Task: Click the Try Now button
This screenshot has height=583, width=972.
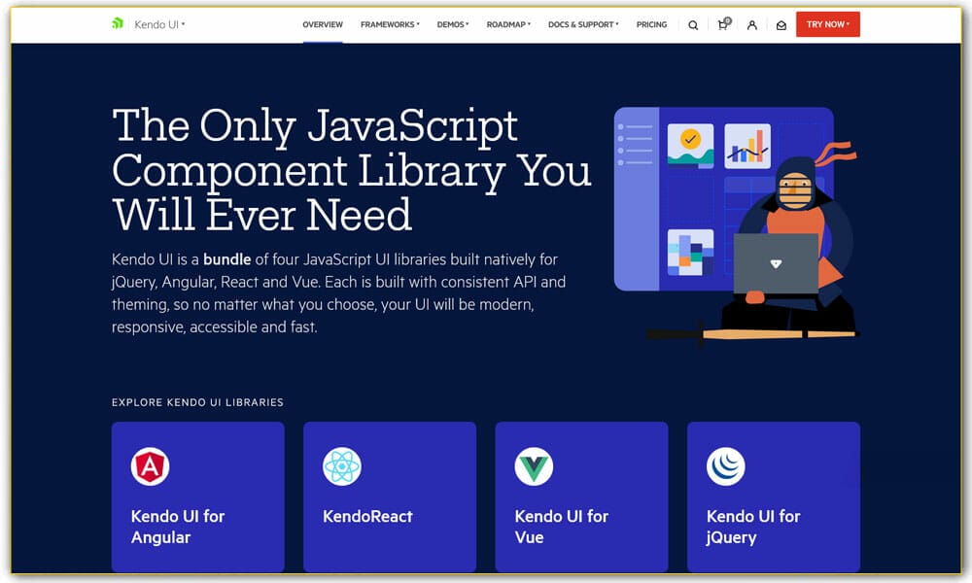Action: [828, 24]
